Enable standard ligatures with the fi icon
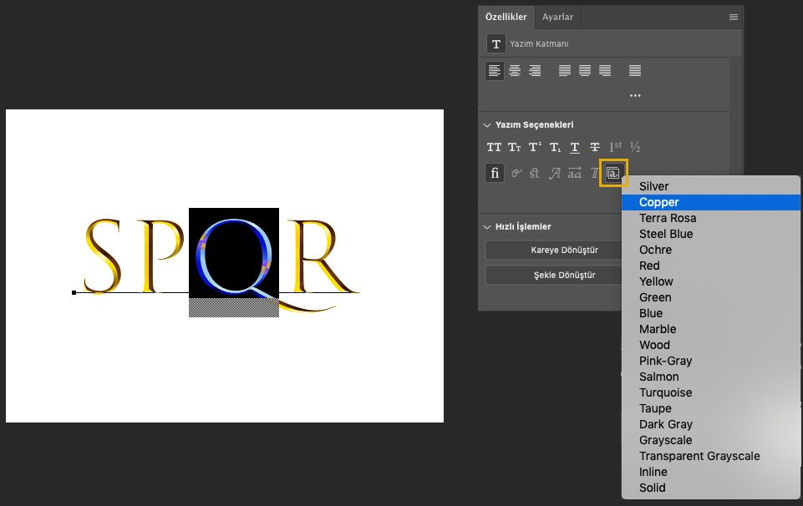This screenshot has width=803, height=506. pos(494,173)
